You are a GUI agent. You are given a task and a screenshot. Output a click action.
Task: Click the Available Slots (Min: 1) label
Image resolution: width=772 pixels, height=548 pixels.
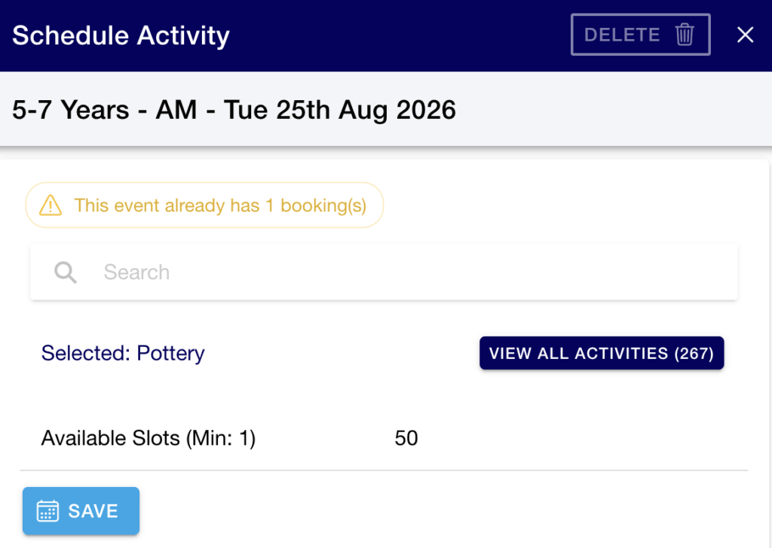149,438
